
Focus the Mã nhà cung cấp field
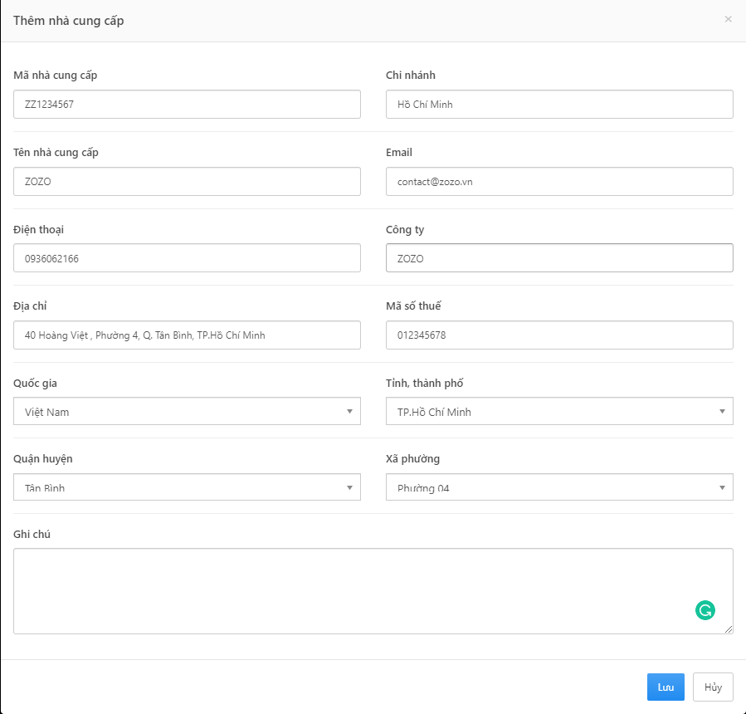(x=187, y=105)
